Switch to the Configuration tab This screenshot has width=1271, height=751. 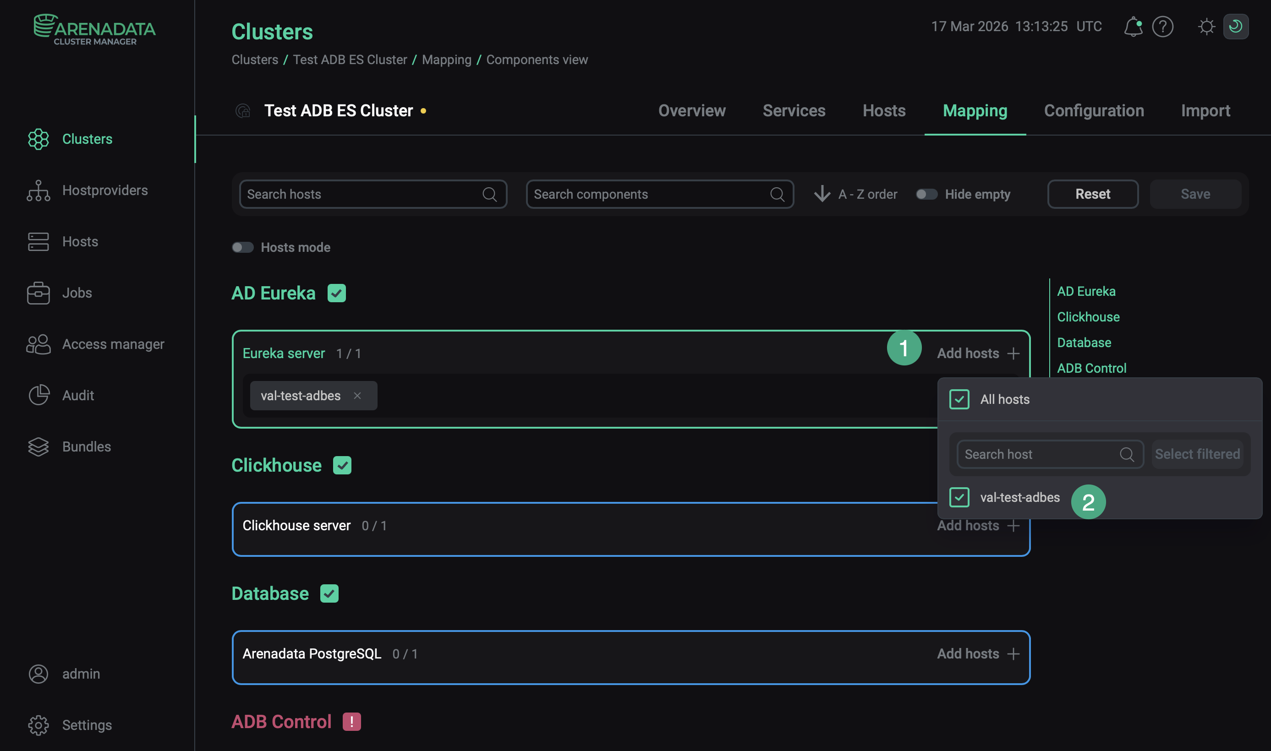click(x=1094, y=110)
